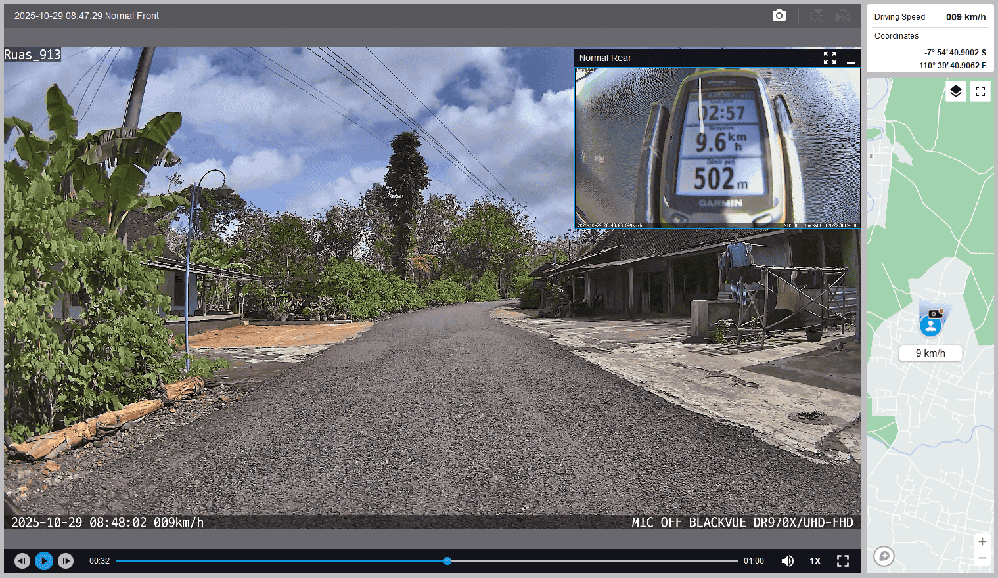Expand the map to fullscreen
The height and width of the screenshot is (578, 998).
[980, 91]
